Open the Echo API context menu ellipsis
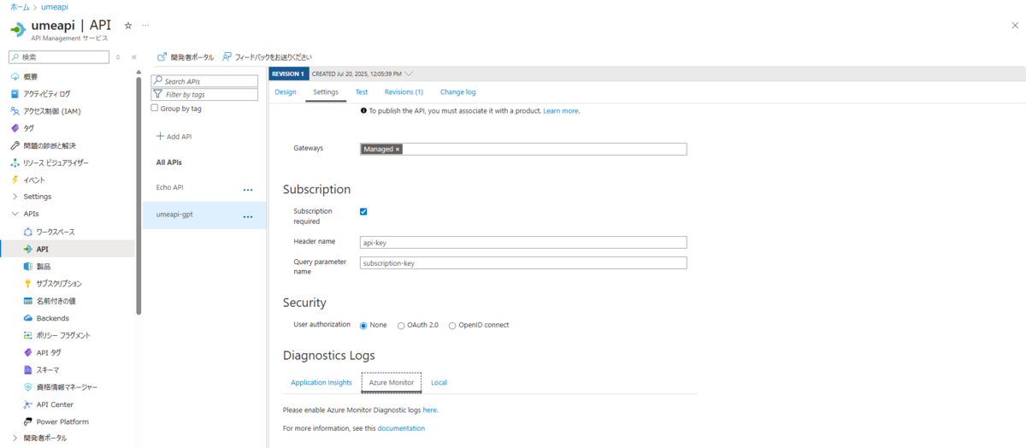This screenshot has height=448, width=1026. tap(248, 190)
